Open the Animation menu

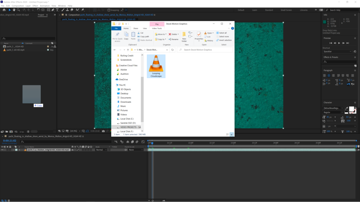pyautogui.click(x=45, y=6)
